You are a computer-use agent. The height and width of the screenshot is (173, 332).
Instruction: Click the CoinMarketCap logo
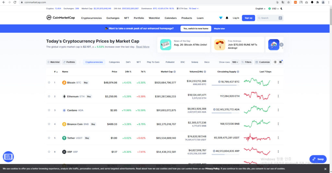click(61, 17)
